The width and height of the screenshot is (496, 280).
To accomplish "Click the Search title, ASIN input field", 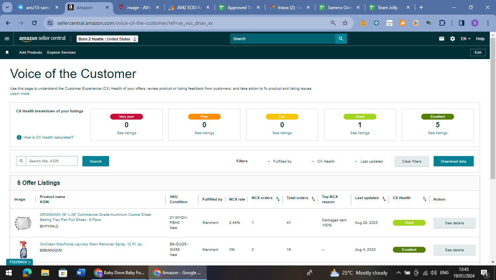I will click(x=51, y=161).
